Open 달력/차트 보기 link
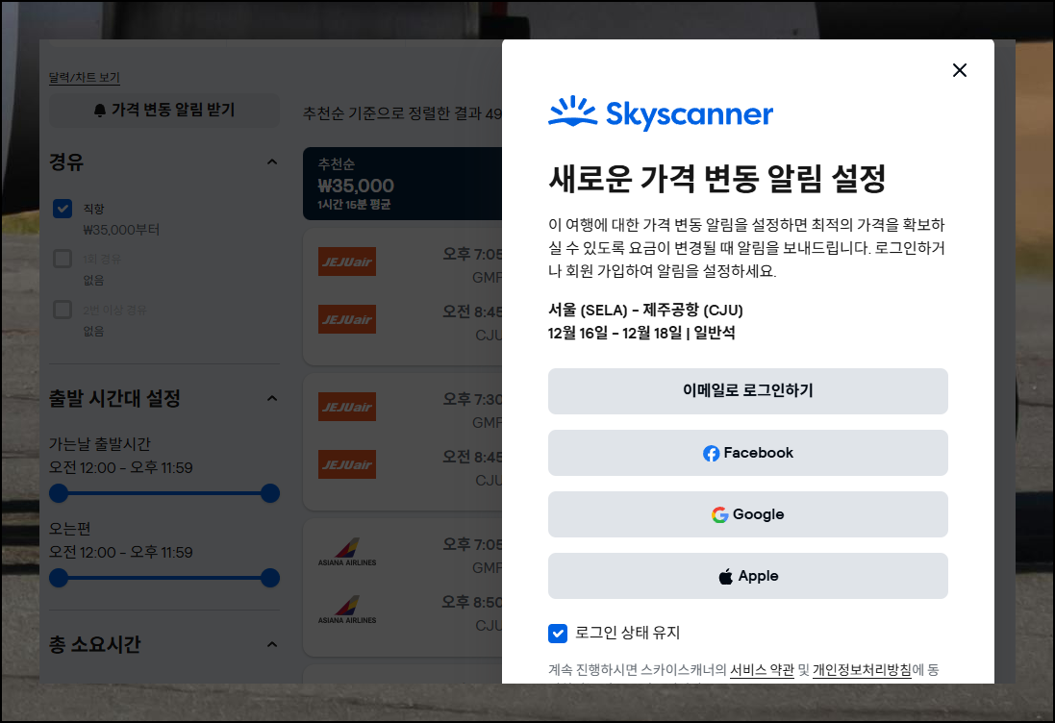This screenshot has height=723, width=1055. click(x=84, y=77)
